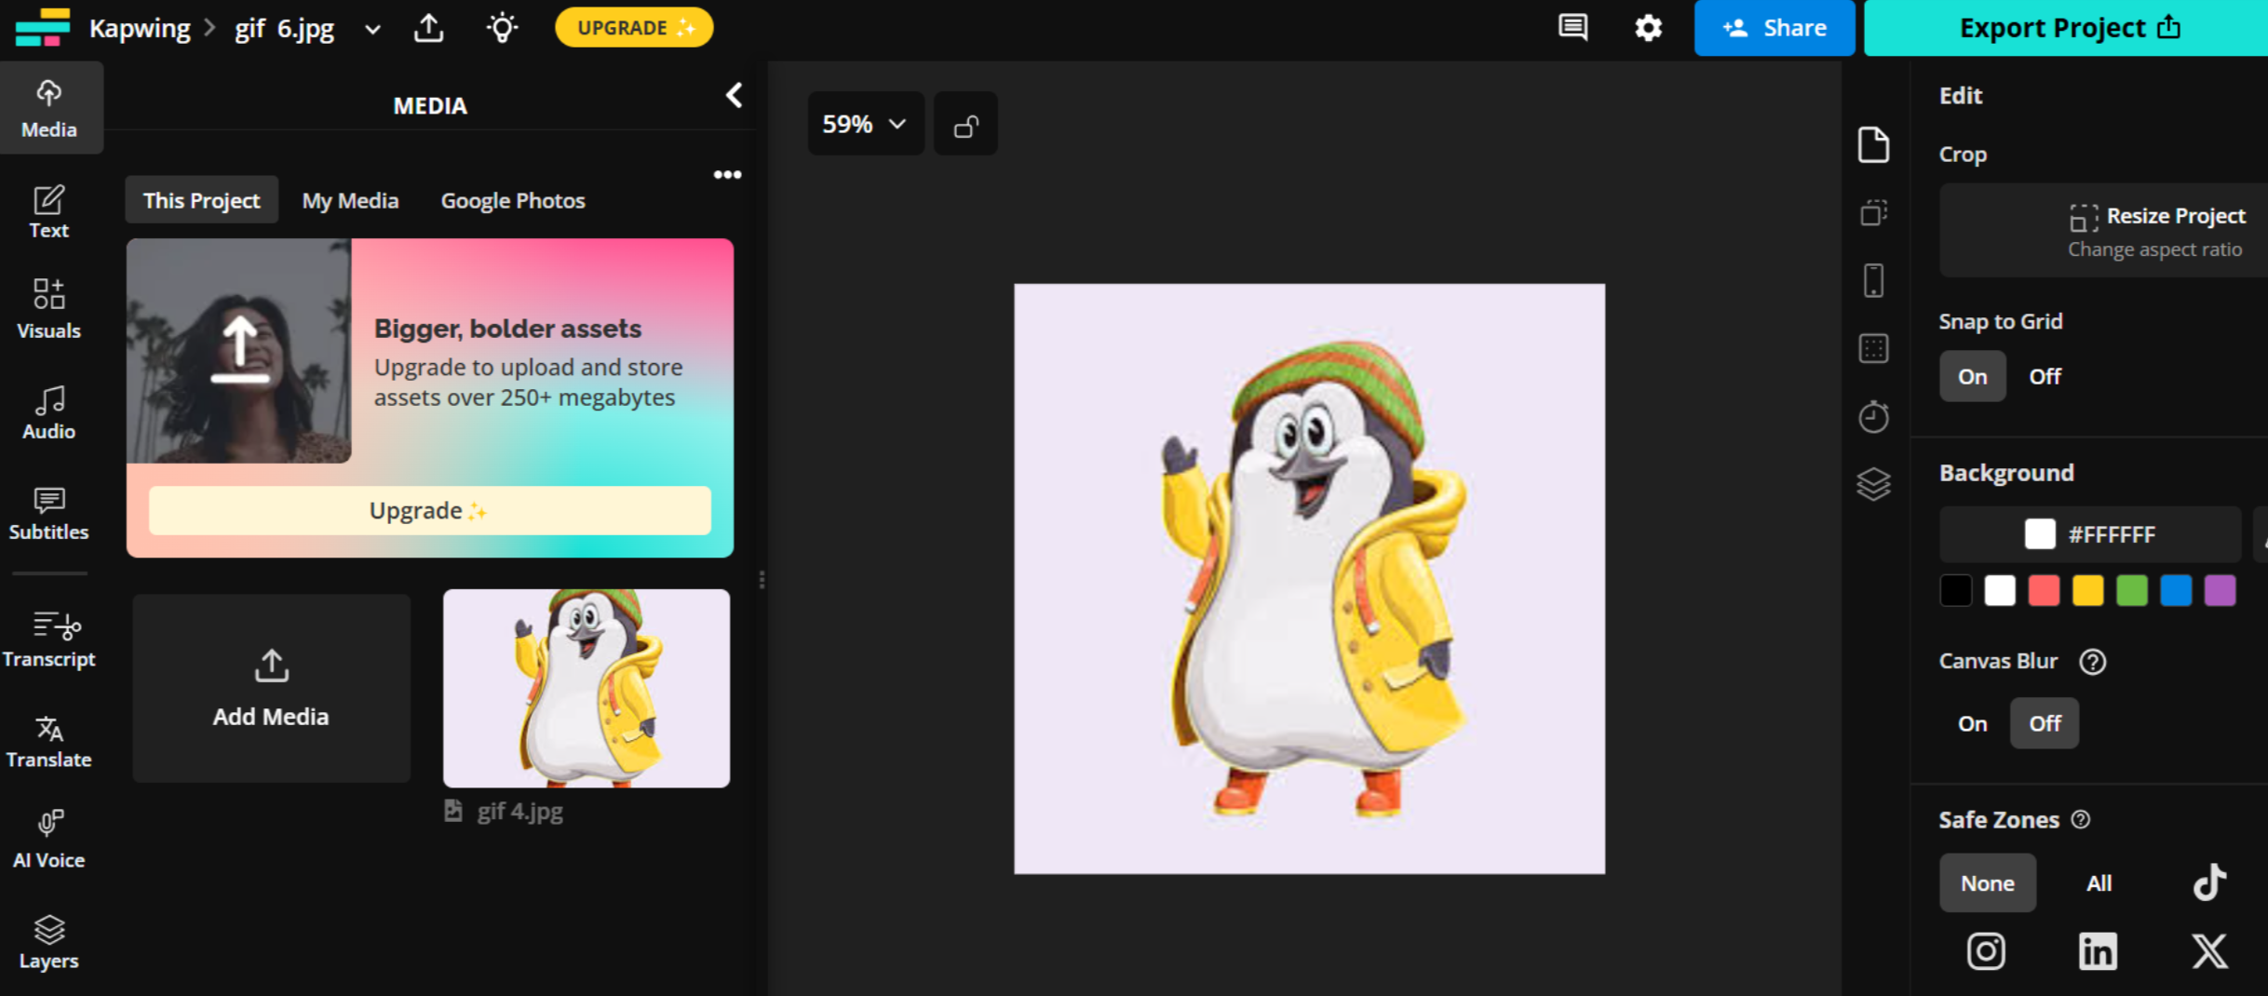Open the Audio panel

pyautogui.click(x=48, y=411)
